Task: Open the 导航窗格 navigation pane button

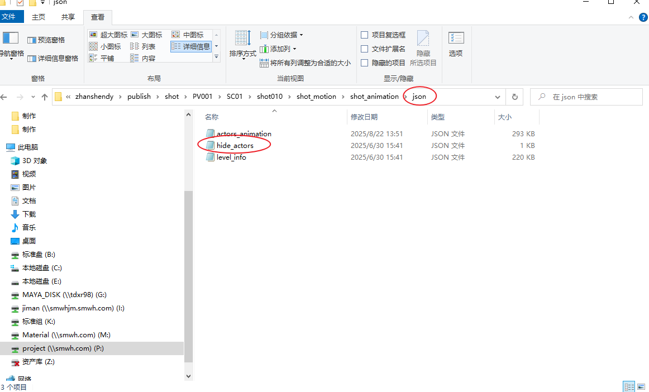Action: pos(11,45)
